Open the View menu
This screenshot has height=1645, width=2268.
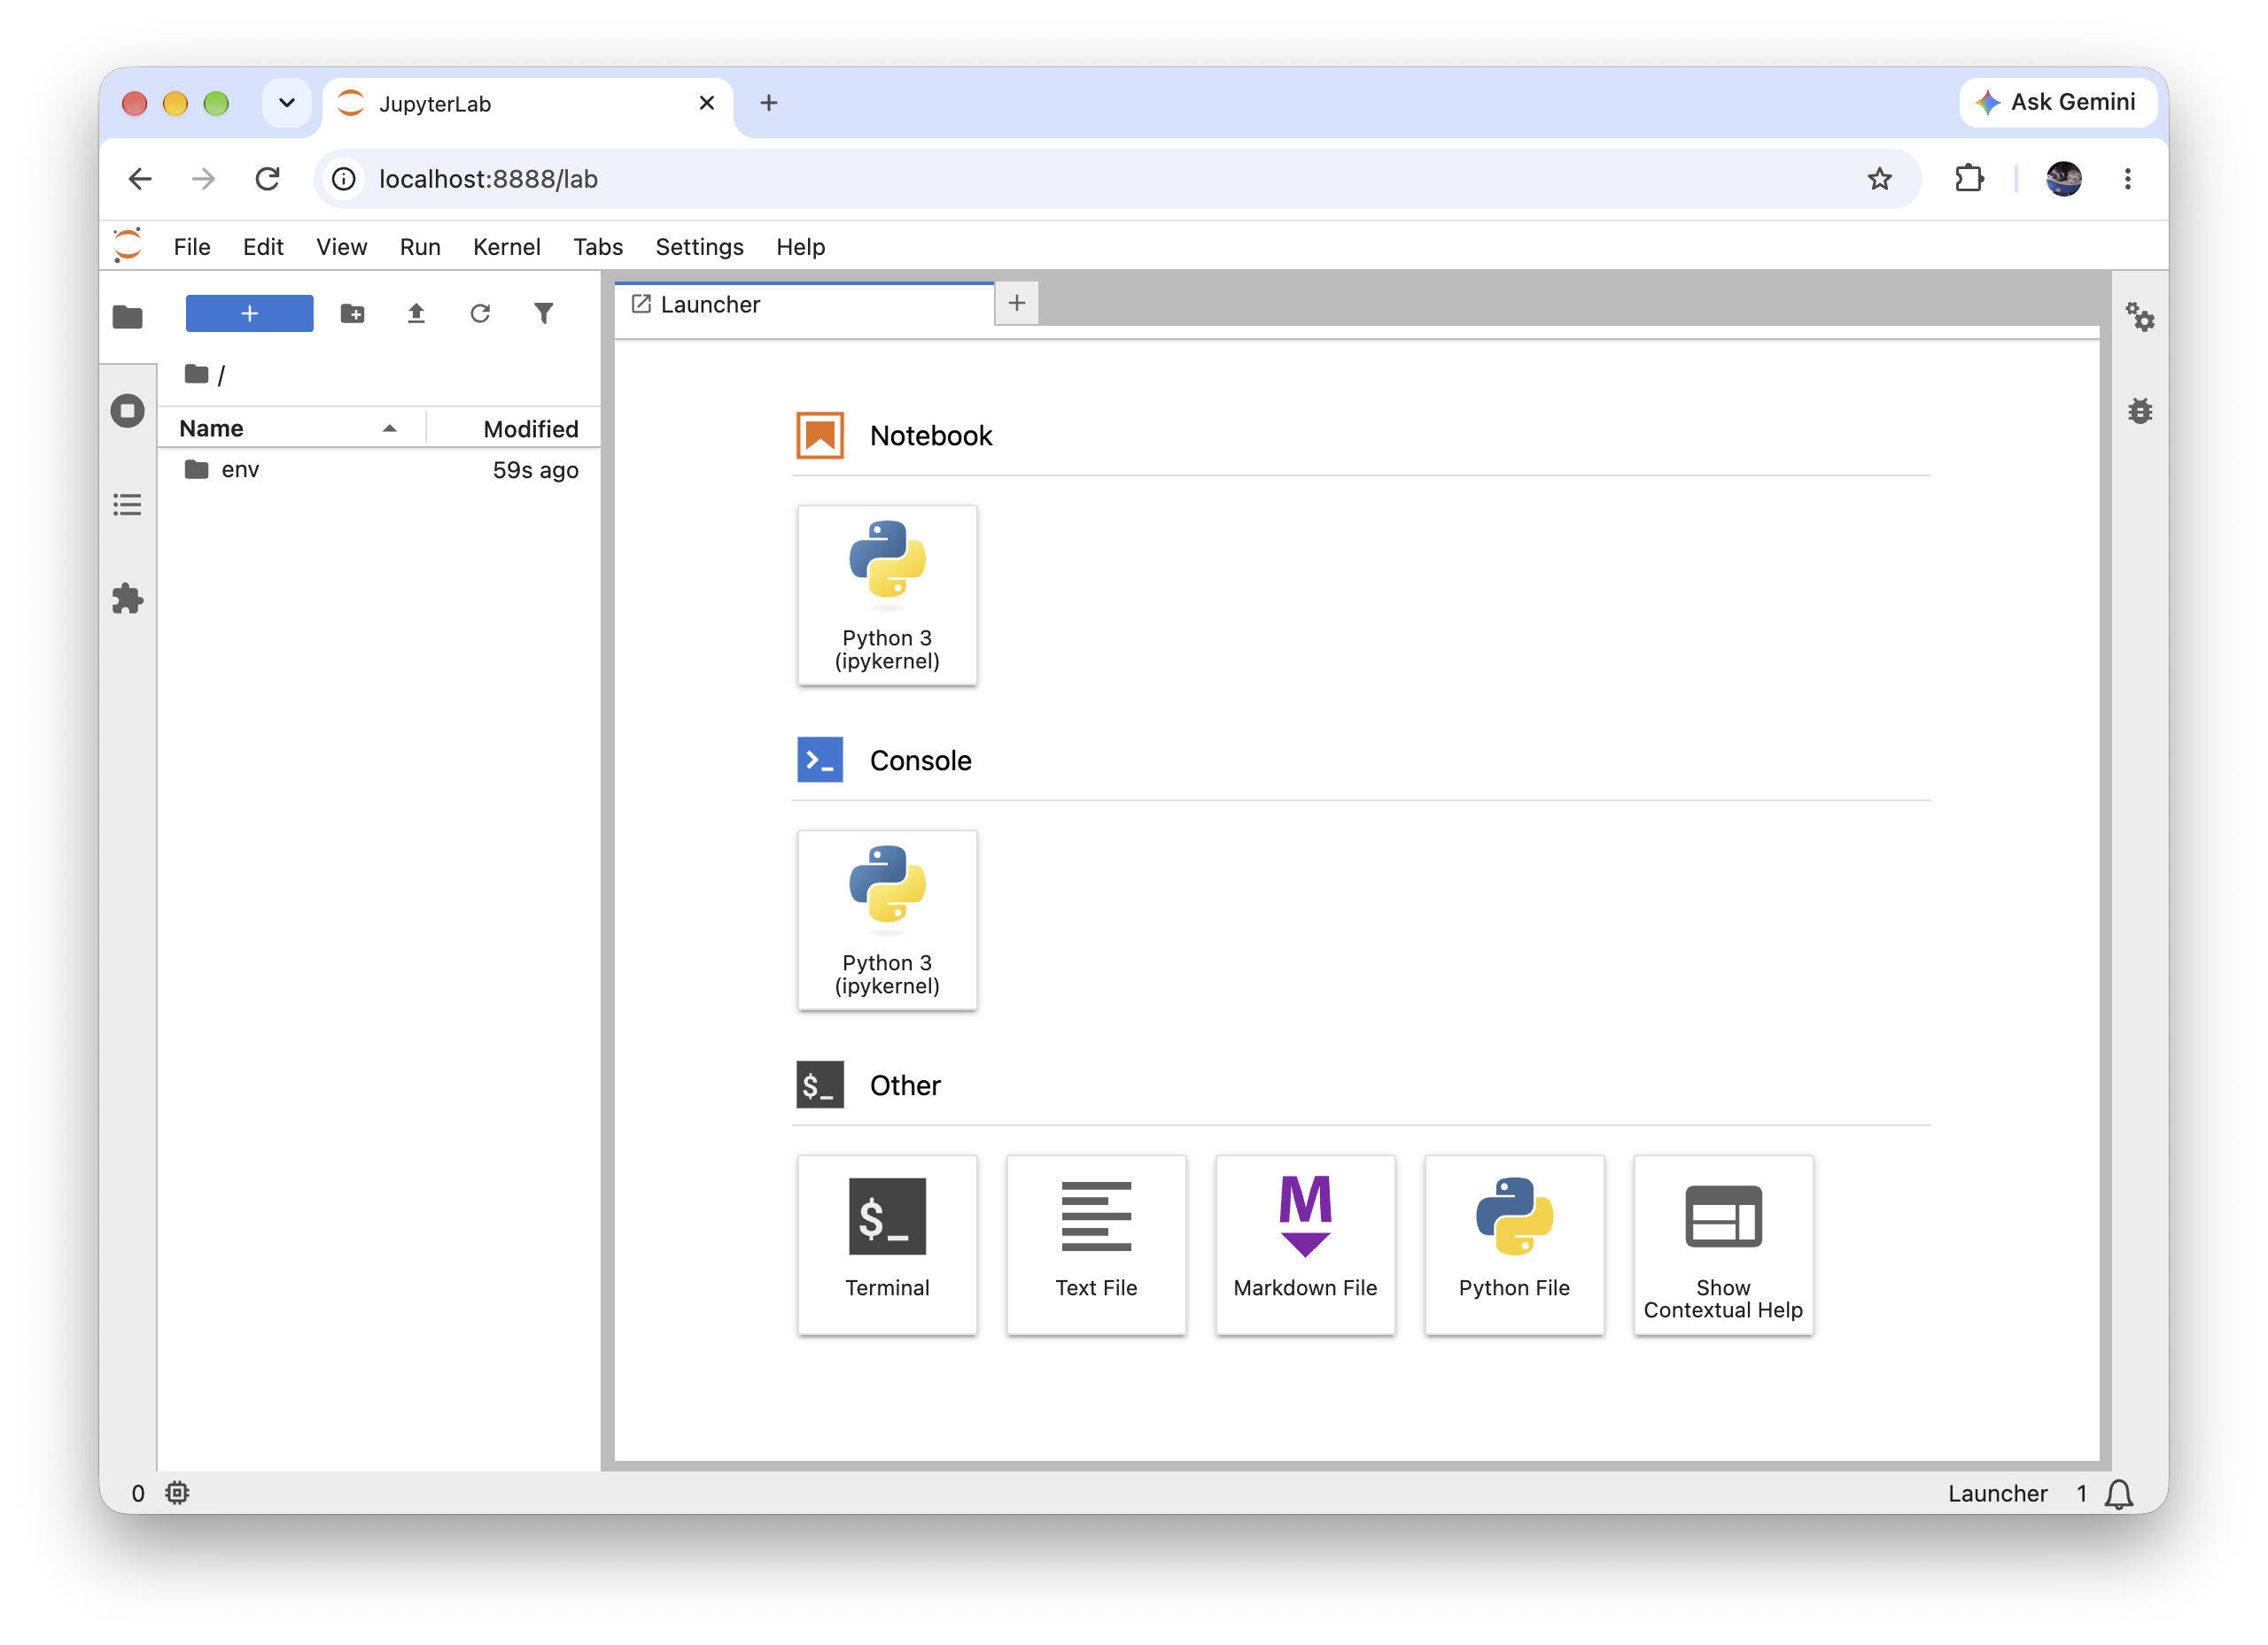(x=342, y=247)
